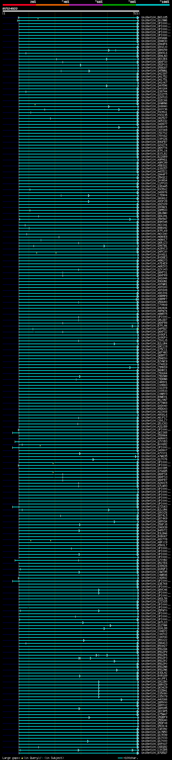Viewport: 172px width, 760px height.
Task: Select hit label UniRef100_Q2VJ43
Action: (x=154, y=269)
